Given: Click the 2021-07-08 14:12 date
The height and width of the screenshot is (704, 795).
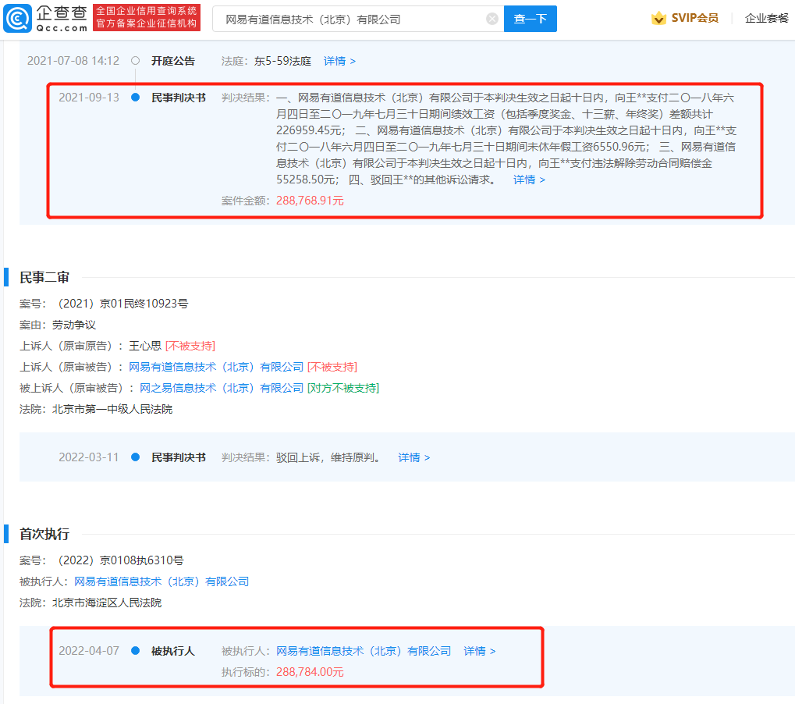Looking at the screenshot, I should click(x=73, y=61).
